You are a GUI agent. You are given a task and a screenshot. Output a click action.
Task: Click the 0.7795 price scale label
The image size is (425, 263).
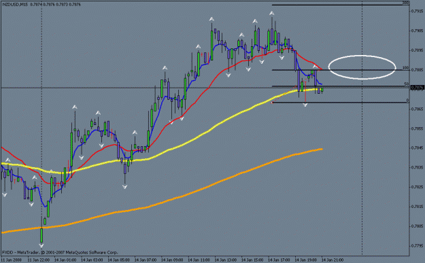417,245
